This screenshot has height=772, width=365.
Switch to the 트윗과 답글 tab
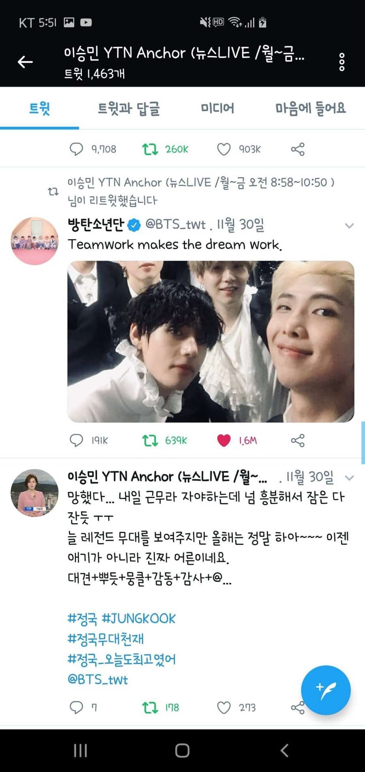(x=129, y=108)
